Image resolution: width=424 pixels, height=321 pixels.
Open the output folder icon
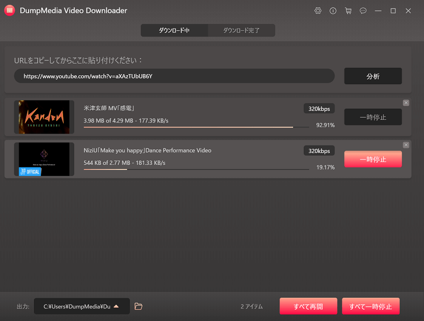138,306
